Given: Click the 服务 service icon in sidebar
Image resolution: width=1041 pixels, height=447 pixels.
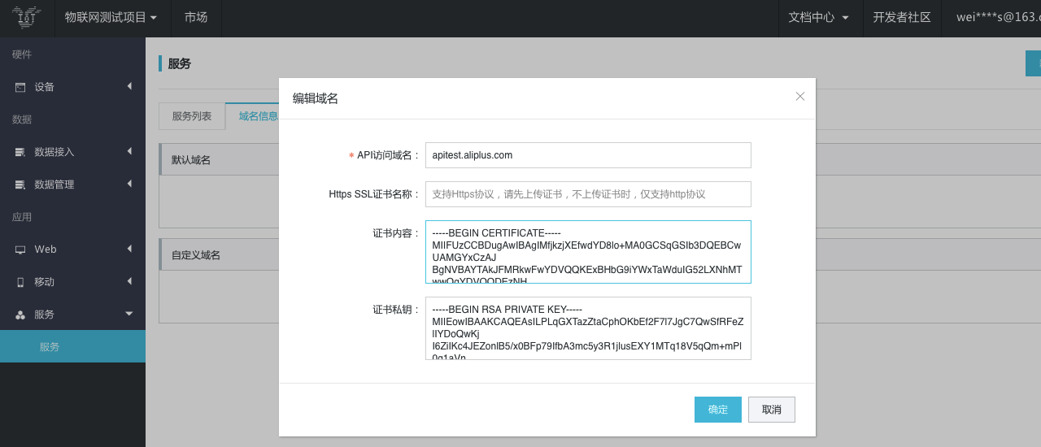Looking at the screenshot, I should tap(20, 315).
